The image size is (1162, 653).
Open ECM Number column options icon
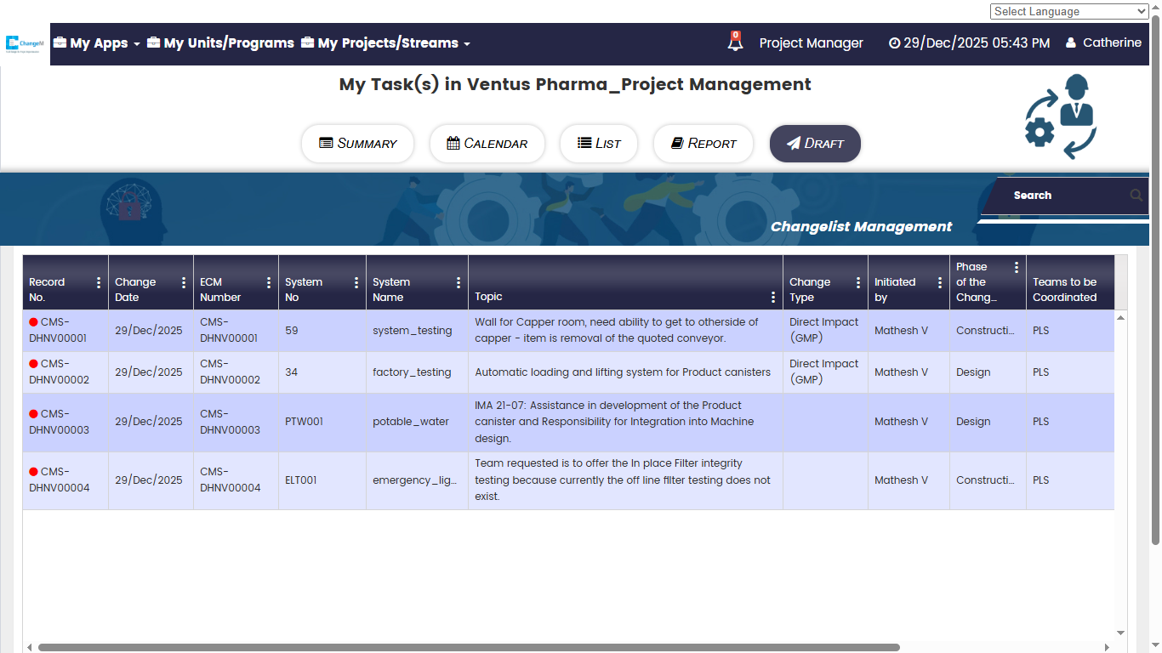269,283
